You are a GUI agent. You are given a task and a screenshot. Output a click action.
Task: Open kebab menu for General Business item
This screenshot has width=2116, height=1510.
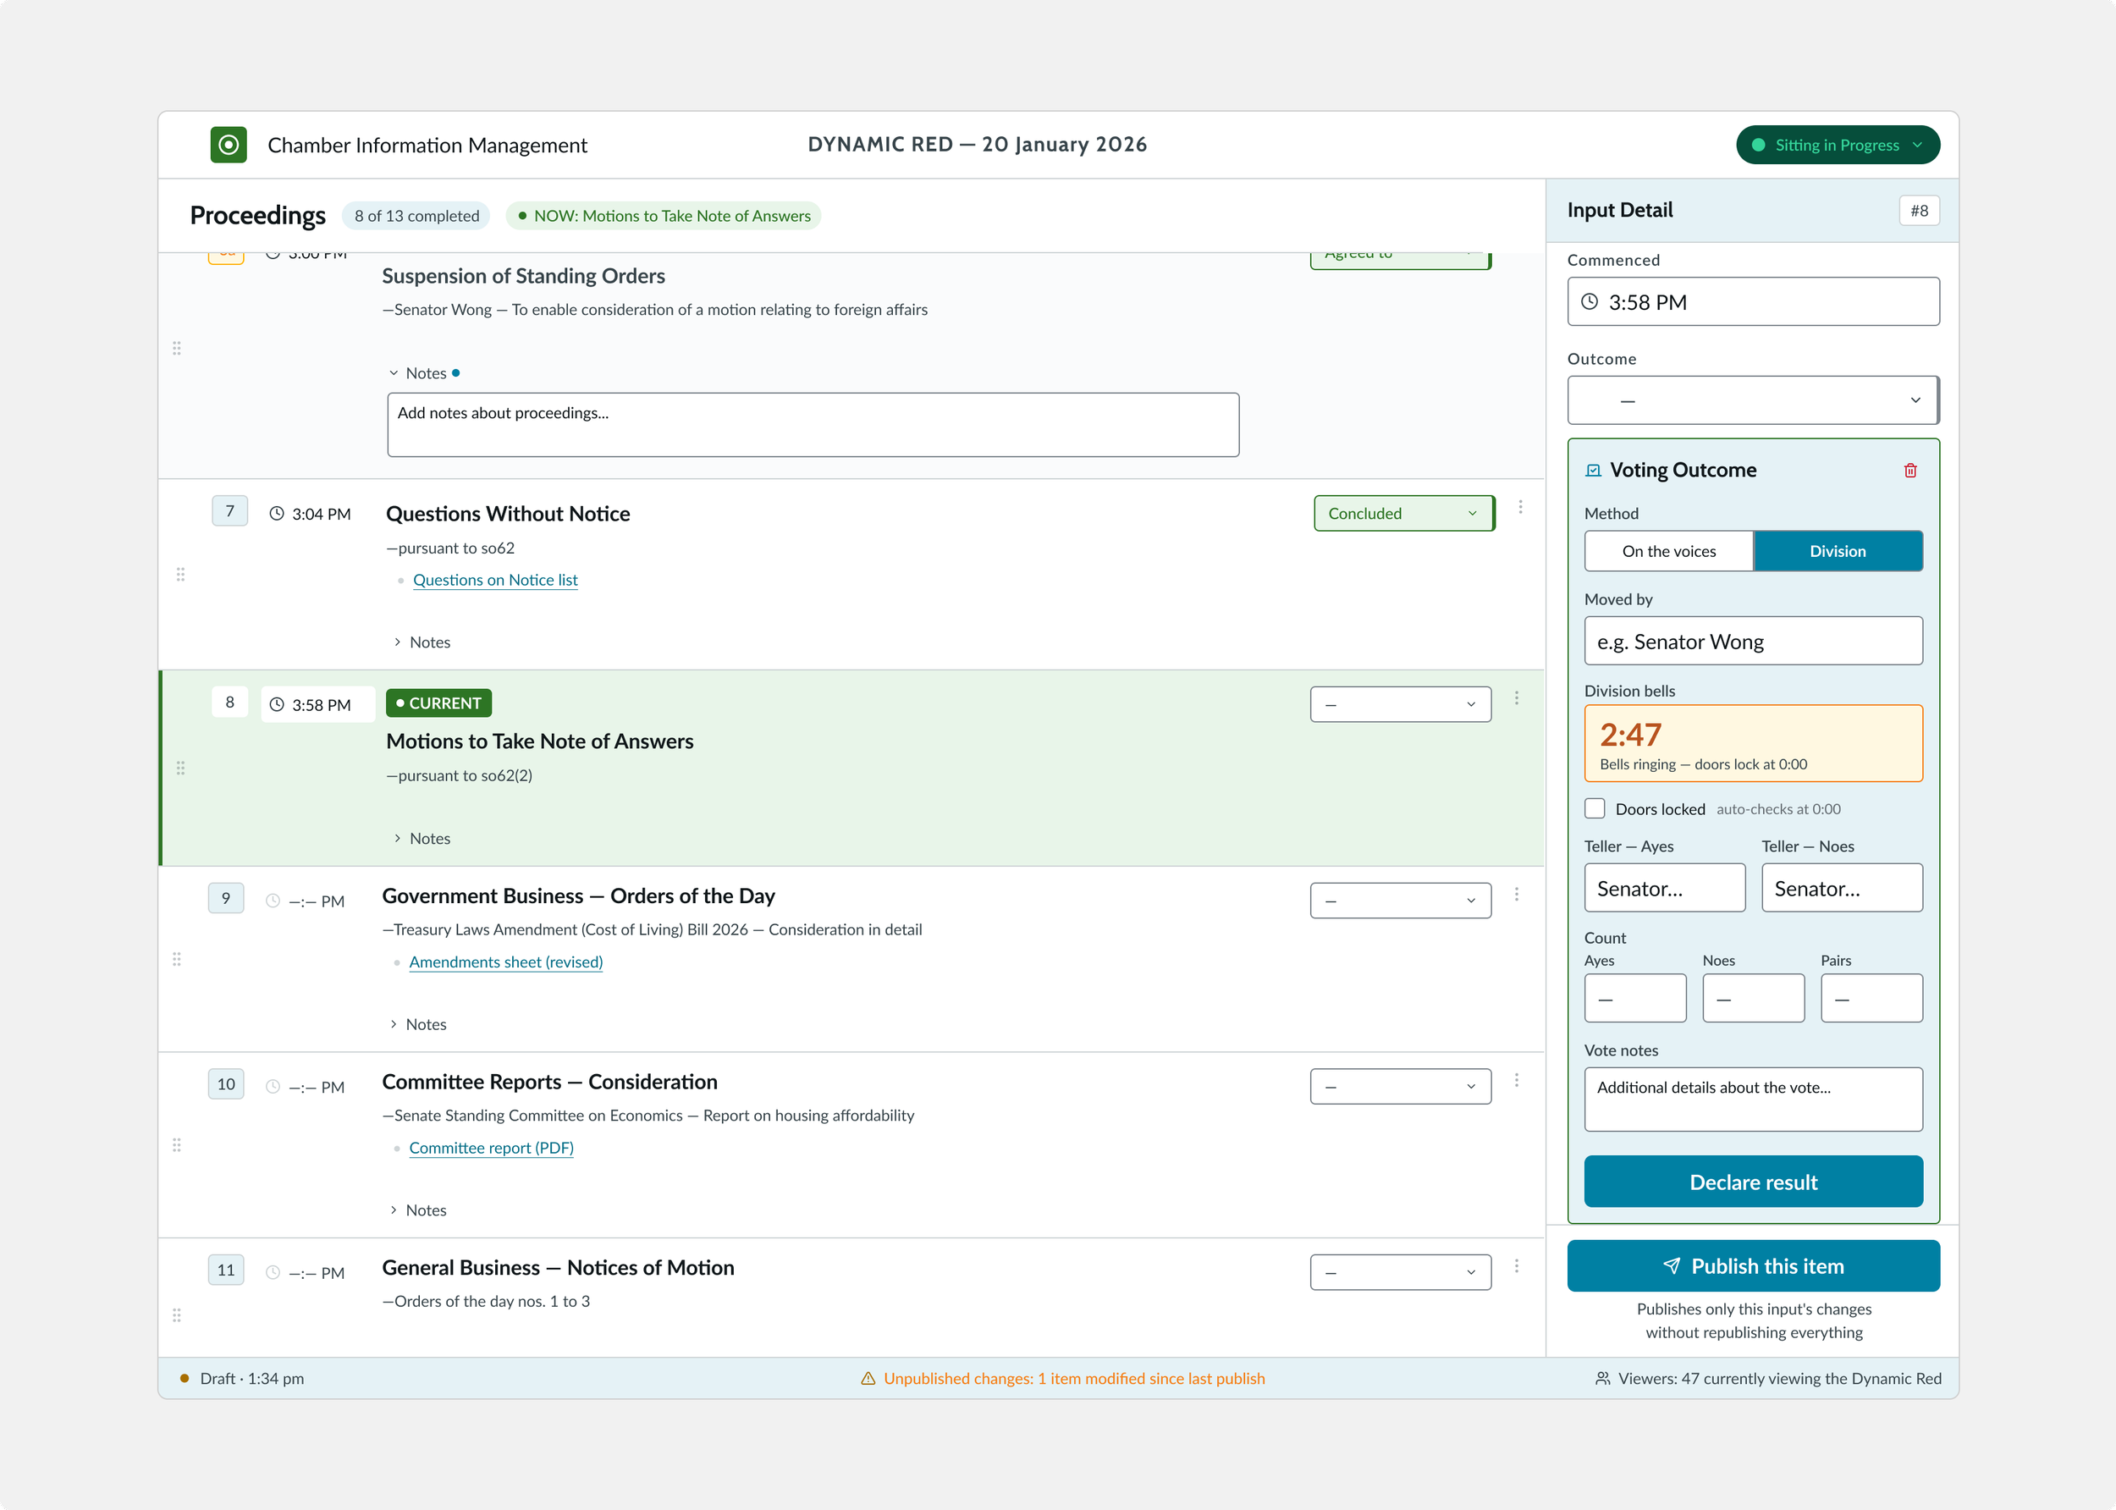(x=1517, y=1265)
